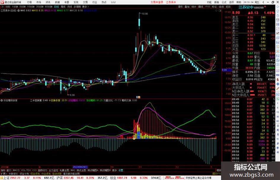Switch chart to 60分钟 period

pyautogui.click(x=48, y=7)
